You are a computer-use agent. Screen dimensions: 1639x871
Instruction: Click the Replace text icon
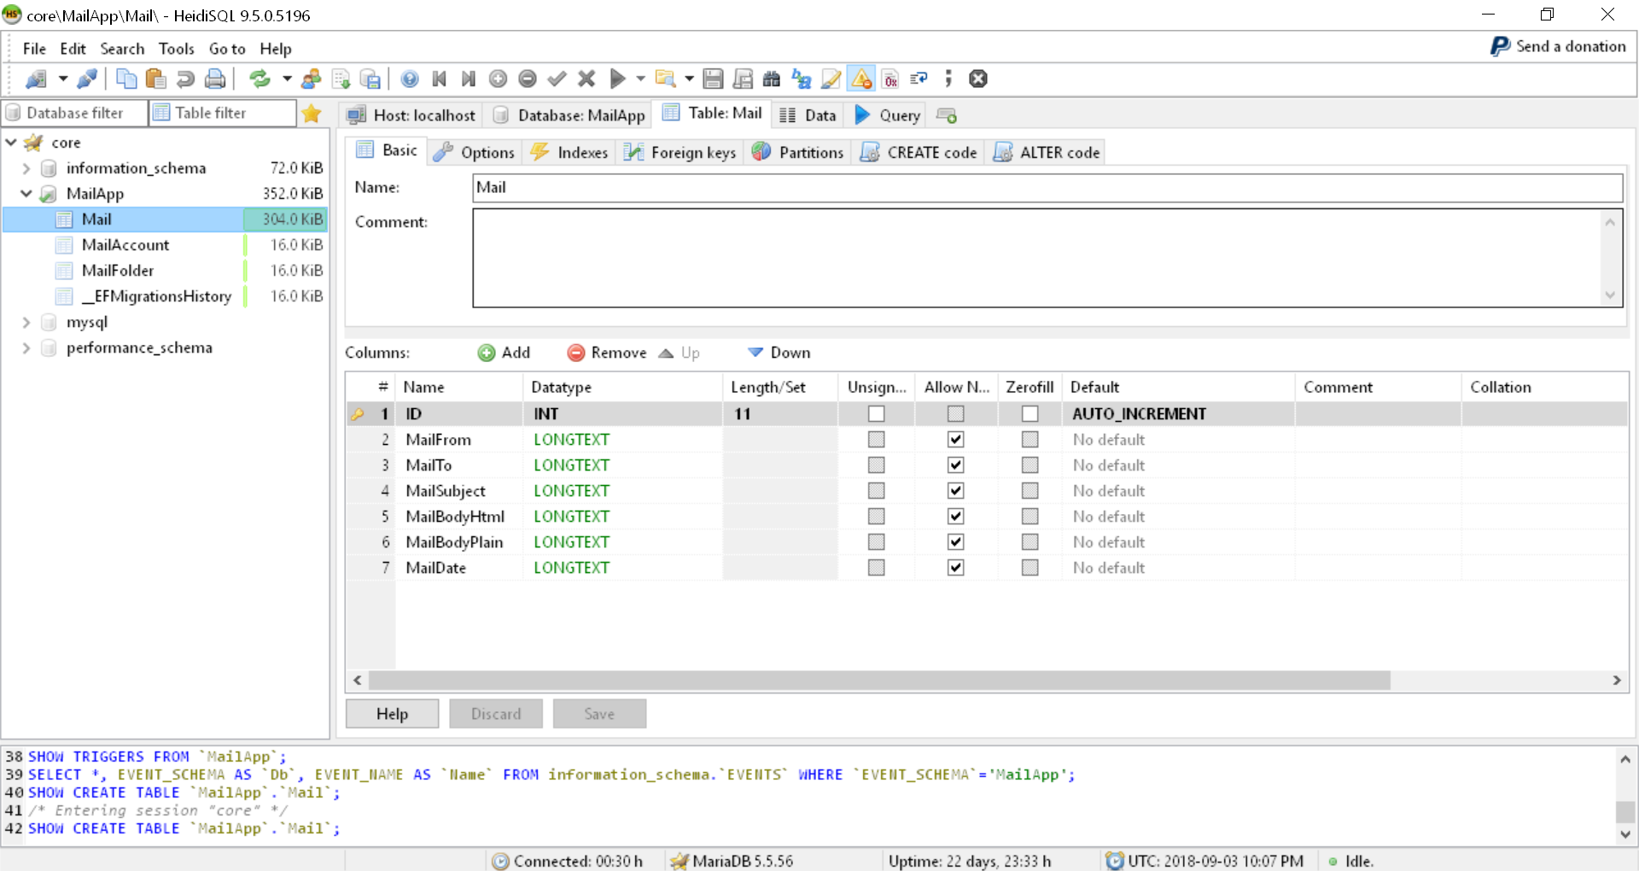[802, 79]
